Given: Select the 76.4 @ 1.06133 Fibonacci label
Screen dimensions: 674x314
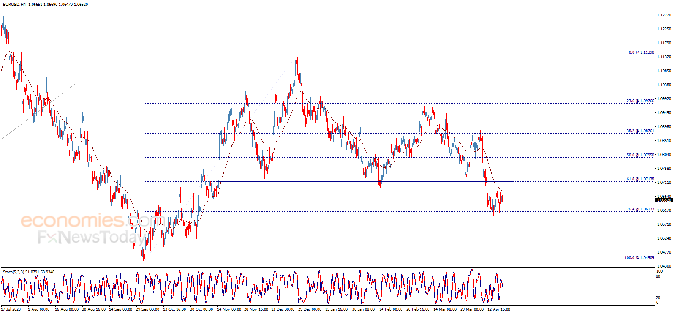Looking at the screenshot, I should click(x=640, y=209).
